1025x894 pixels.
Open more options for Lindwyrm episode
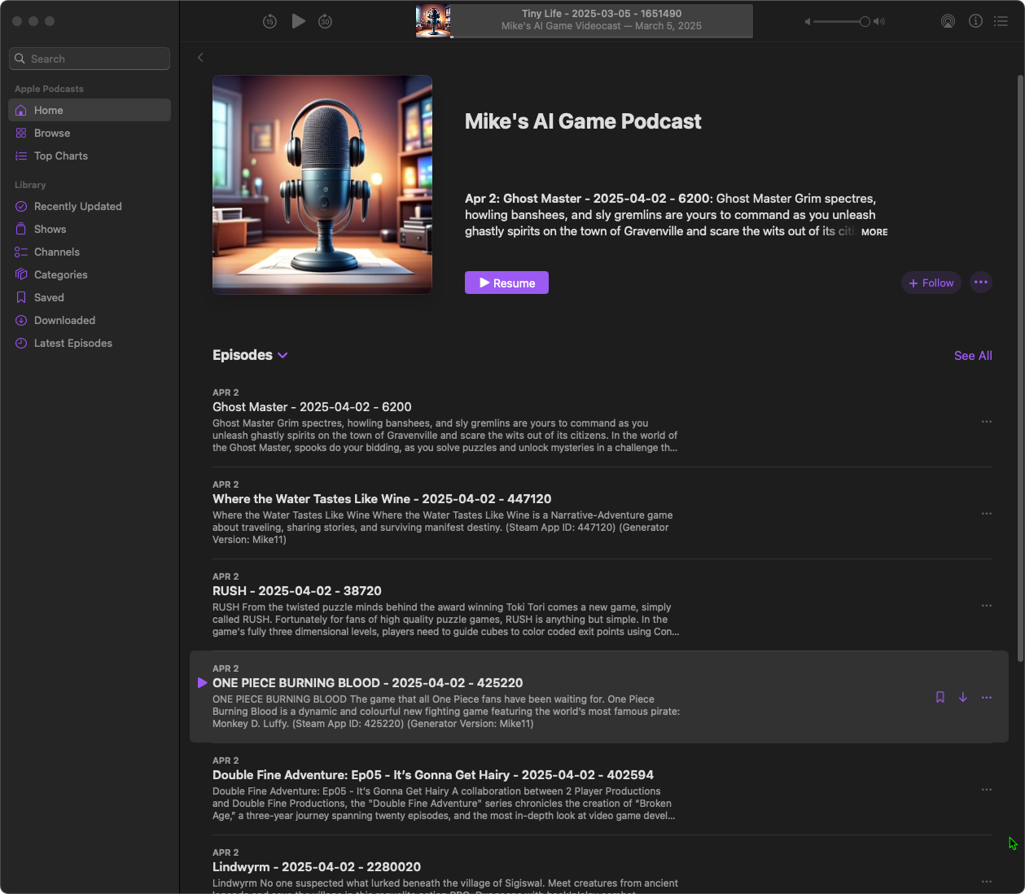[987, 882]
